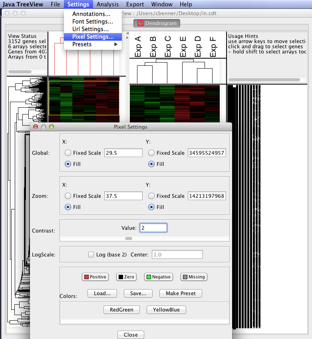The height and width of the screenshot is (339, 312).
Task: Click the Exp D column label
Action: point(198,47)
